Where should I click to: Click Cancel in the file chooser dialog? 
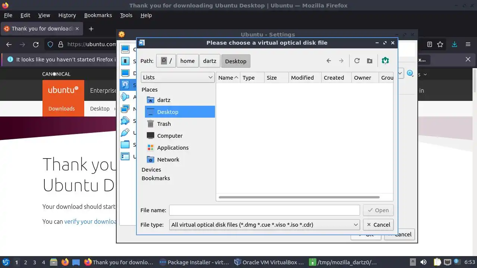coord(378,224)
